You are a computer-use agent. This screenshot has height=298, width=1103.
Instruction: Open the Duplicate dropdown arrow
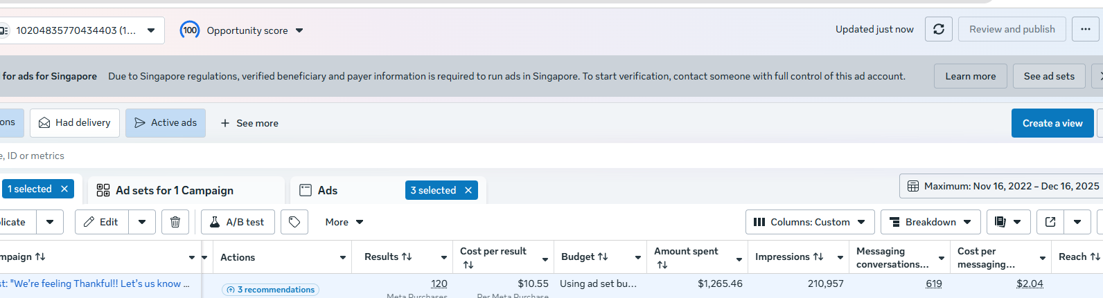point(50,222)
